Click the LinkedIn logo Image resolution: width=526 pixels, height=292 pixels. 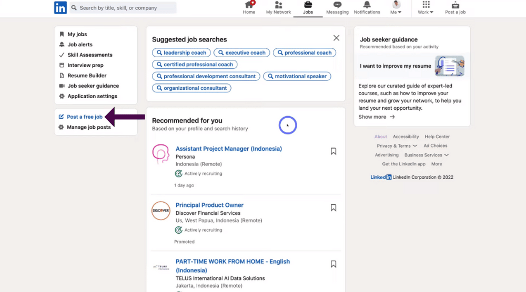pos(60,7)
